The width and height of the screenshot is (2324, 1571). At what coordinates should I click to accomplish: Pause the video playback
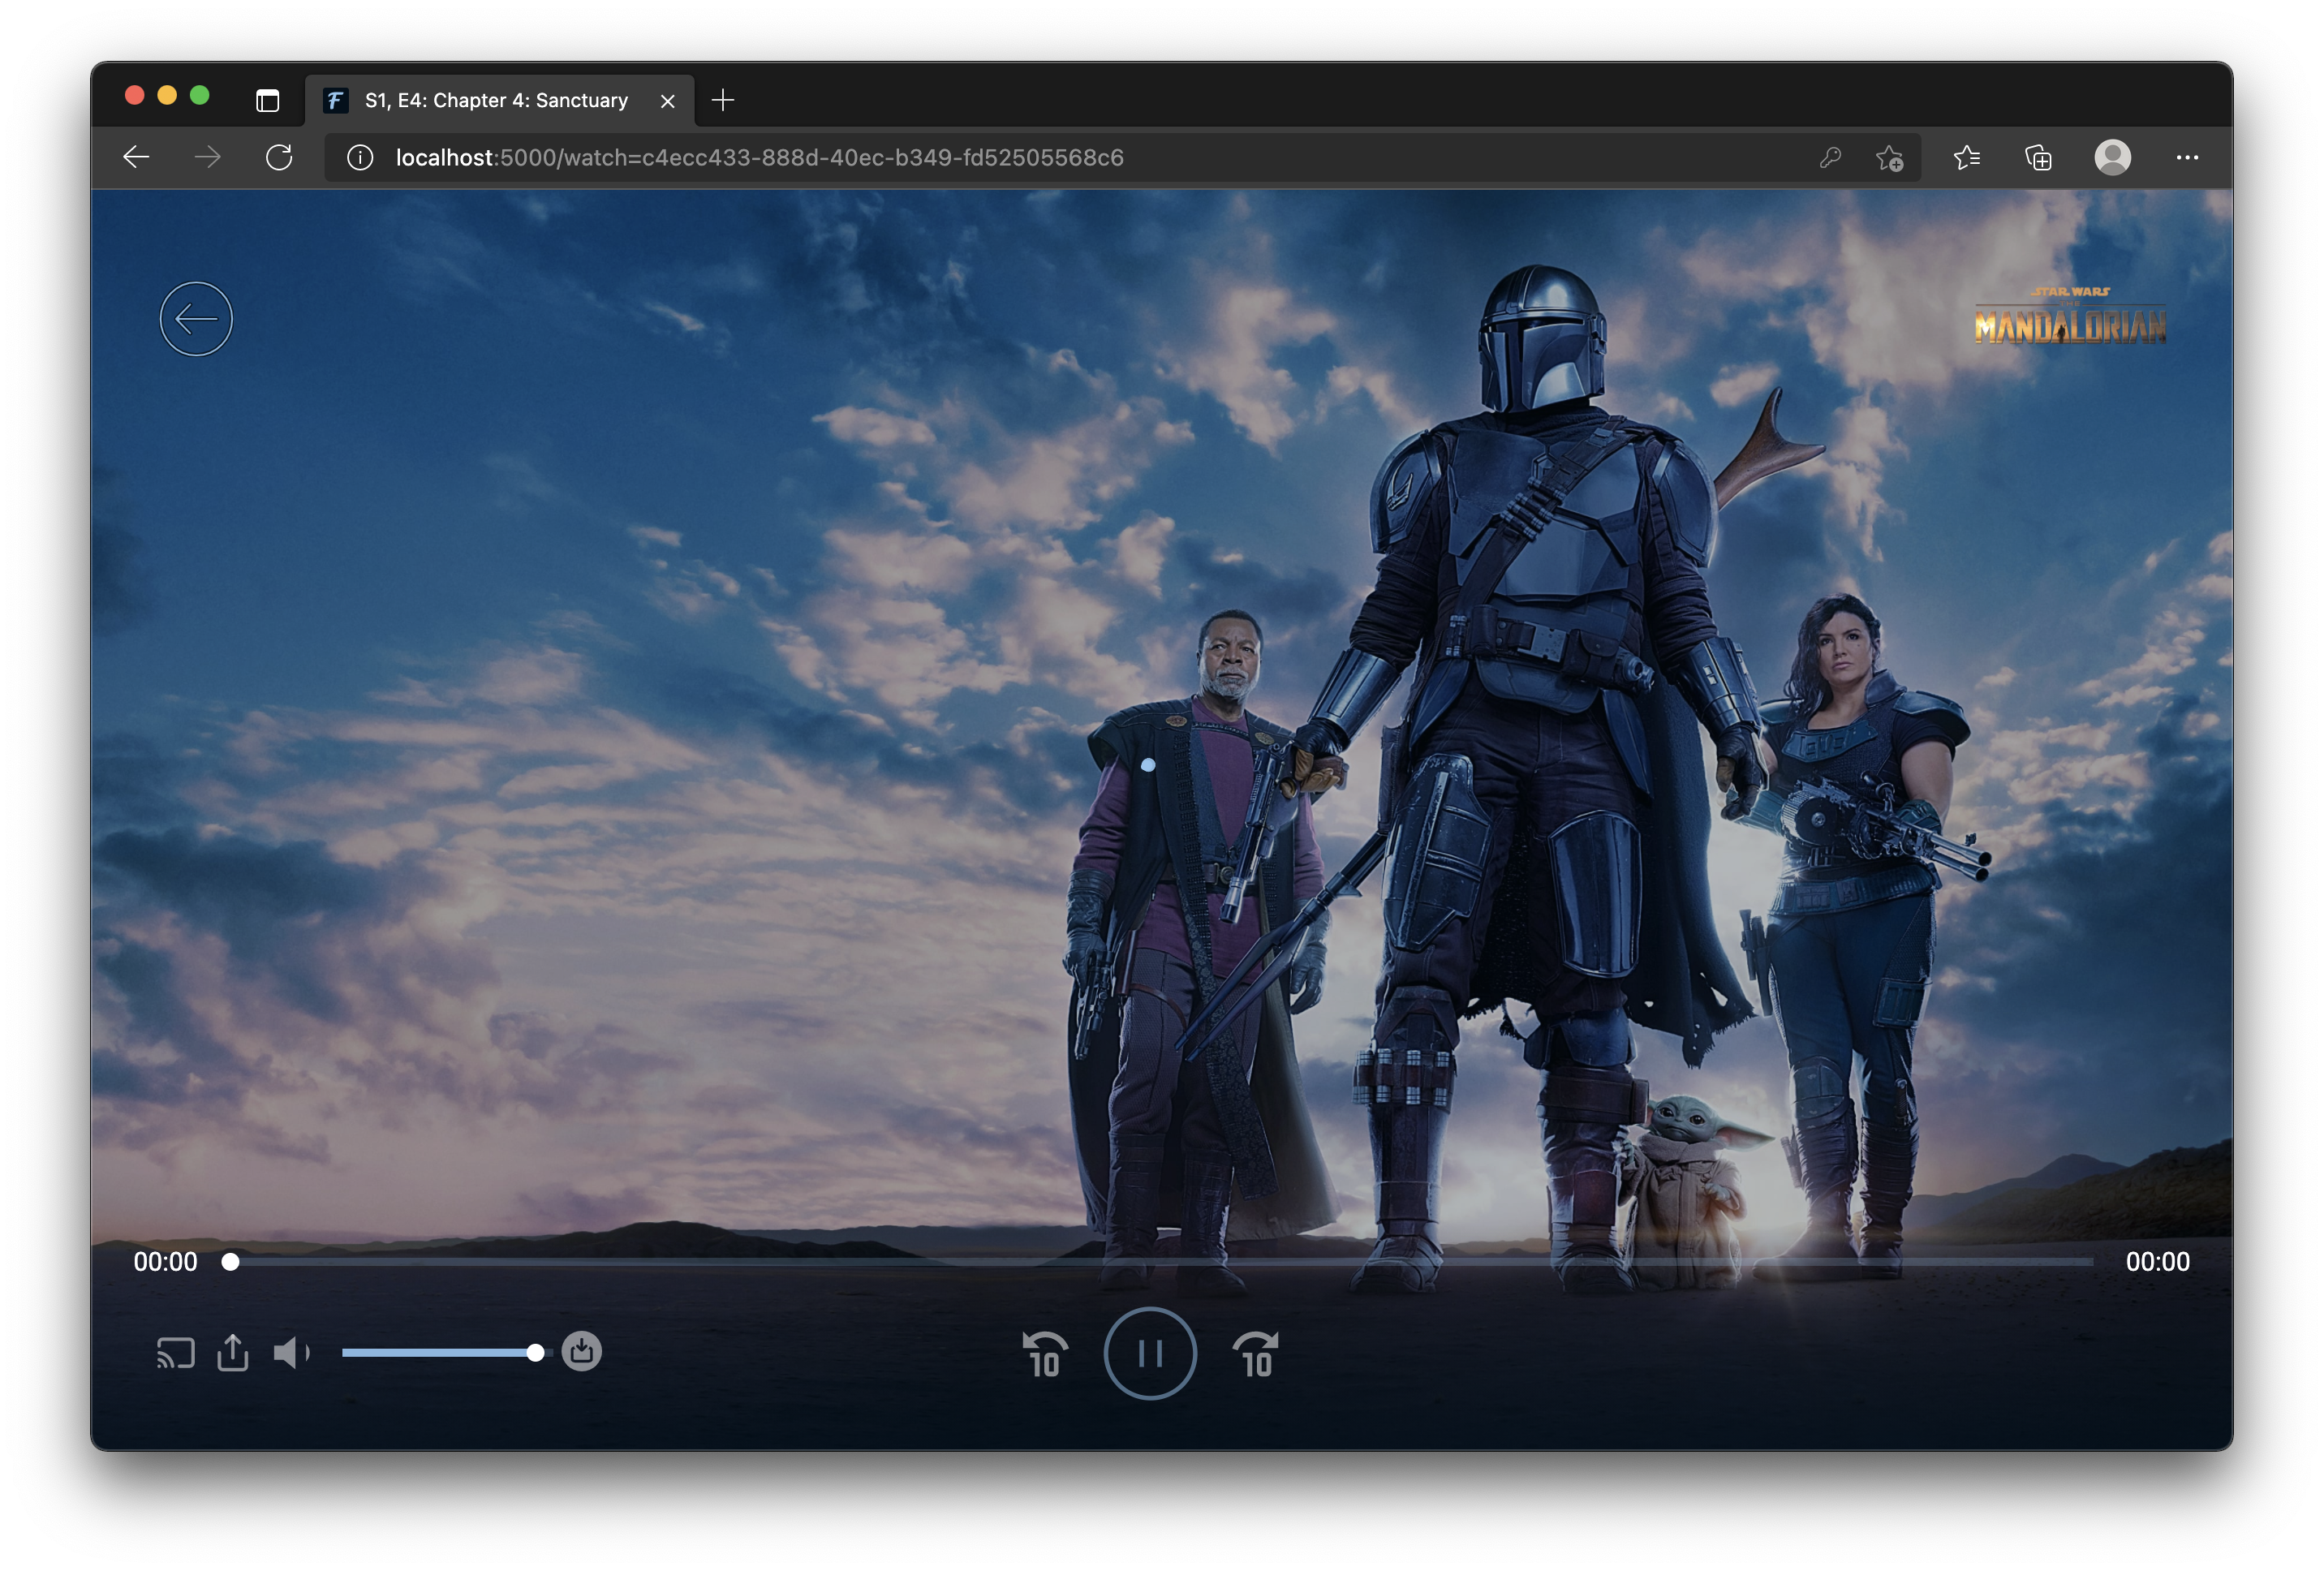point(1150,1354)
